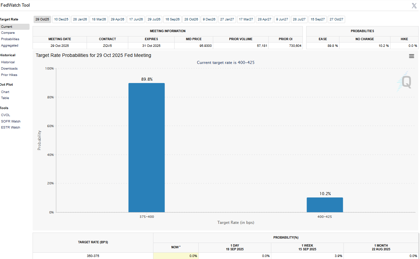Click the Target Rate (BPS) table header
The image size is (420, 259).
[93, 242]
